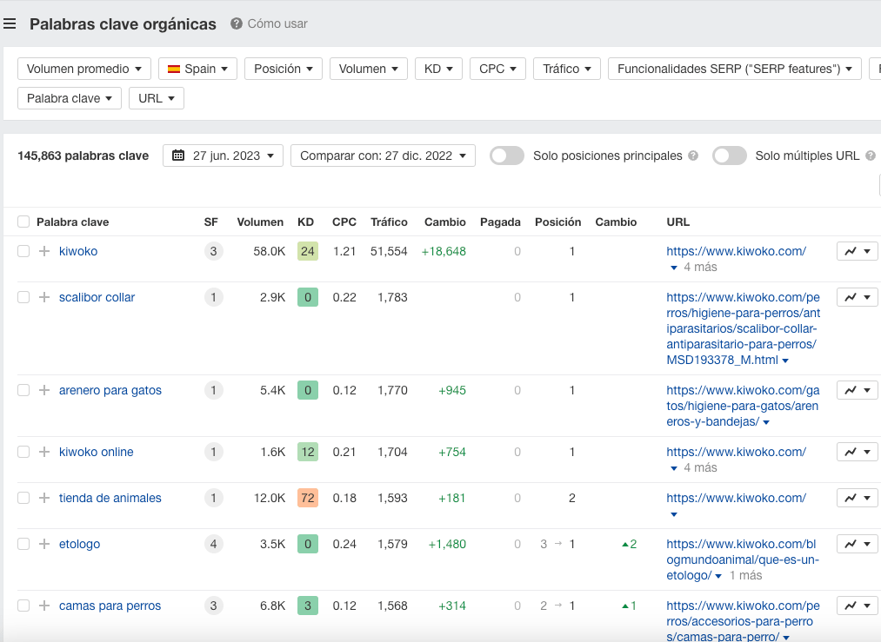This screenshot has height=642, width=881.
Task: Click the chart icon on arenero para gatos row
Action: pos(851,389)
